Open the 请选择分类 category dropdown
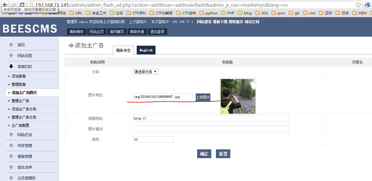 [x=146, y=72]
